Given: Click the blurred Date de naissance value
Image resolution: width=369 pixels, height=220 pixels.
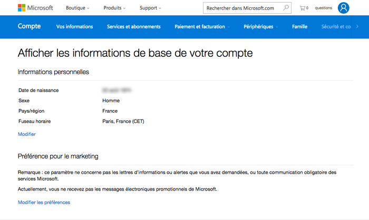Looking at the screenshot, I should pyautogui.click(x=117, y=90).
